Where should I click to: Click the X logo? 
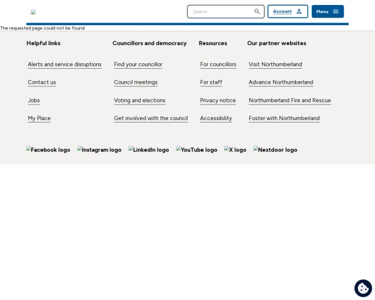point(235,150)
